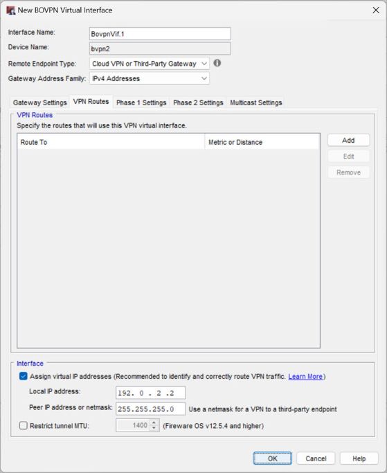
Task: Open Gateway Address Family dropdown
Action: click(150, 78)
